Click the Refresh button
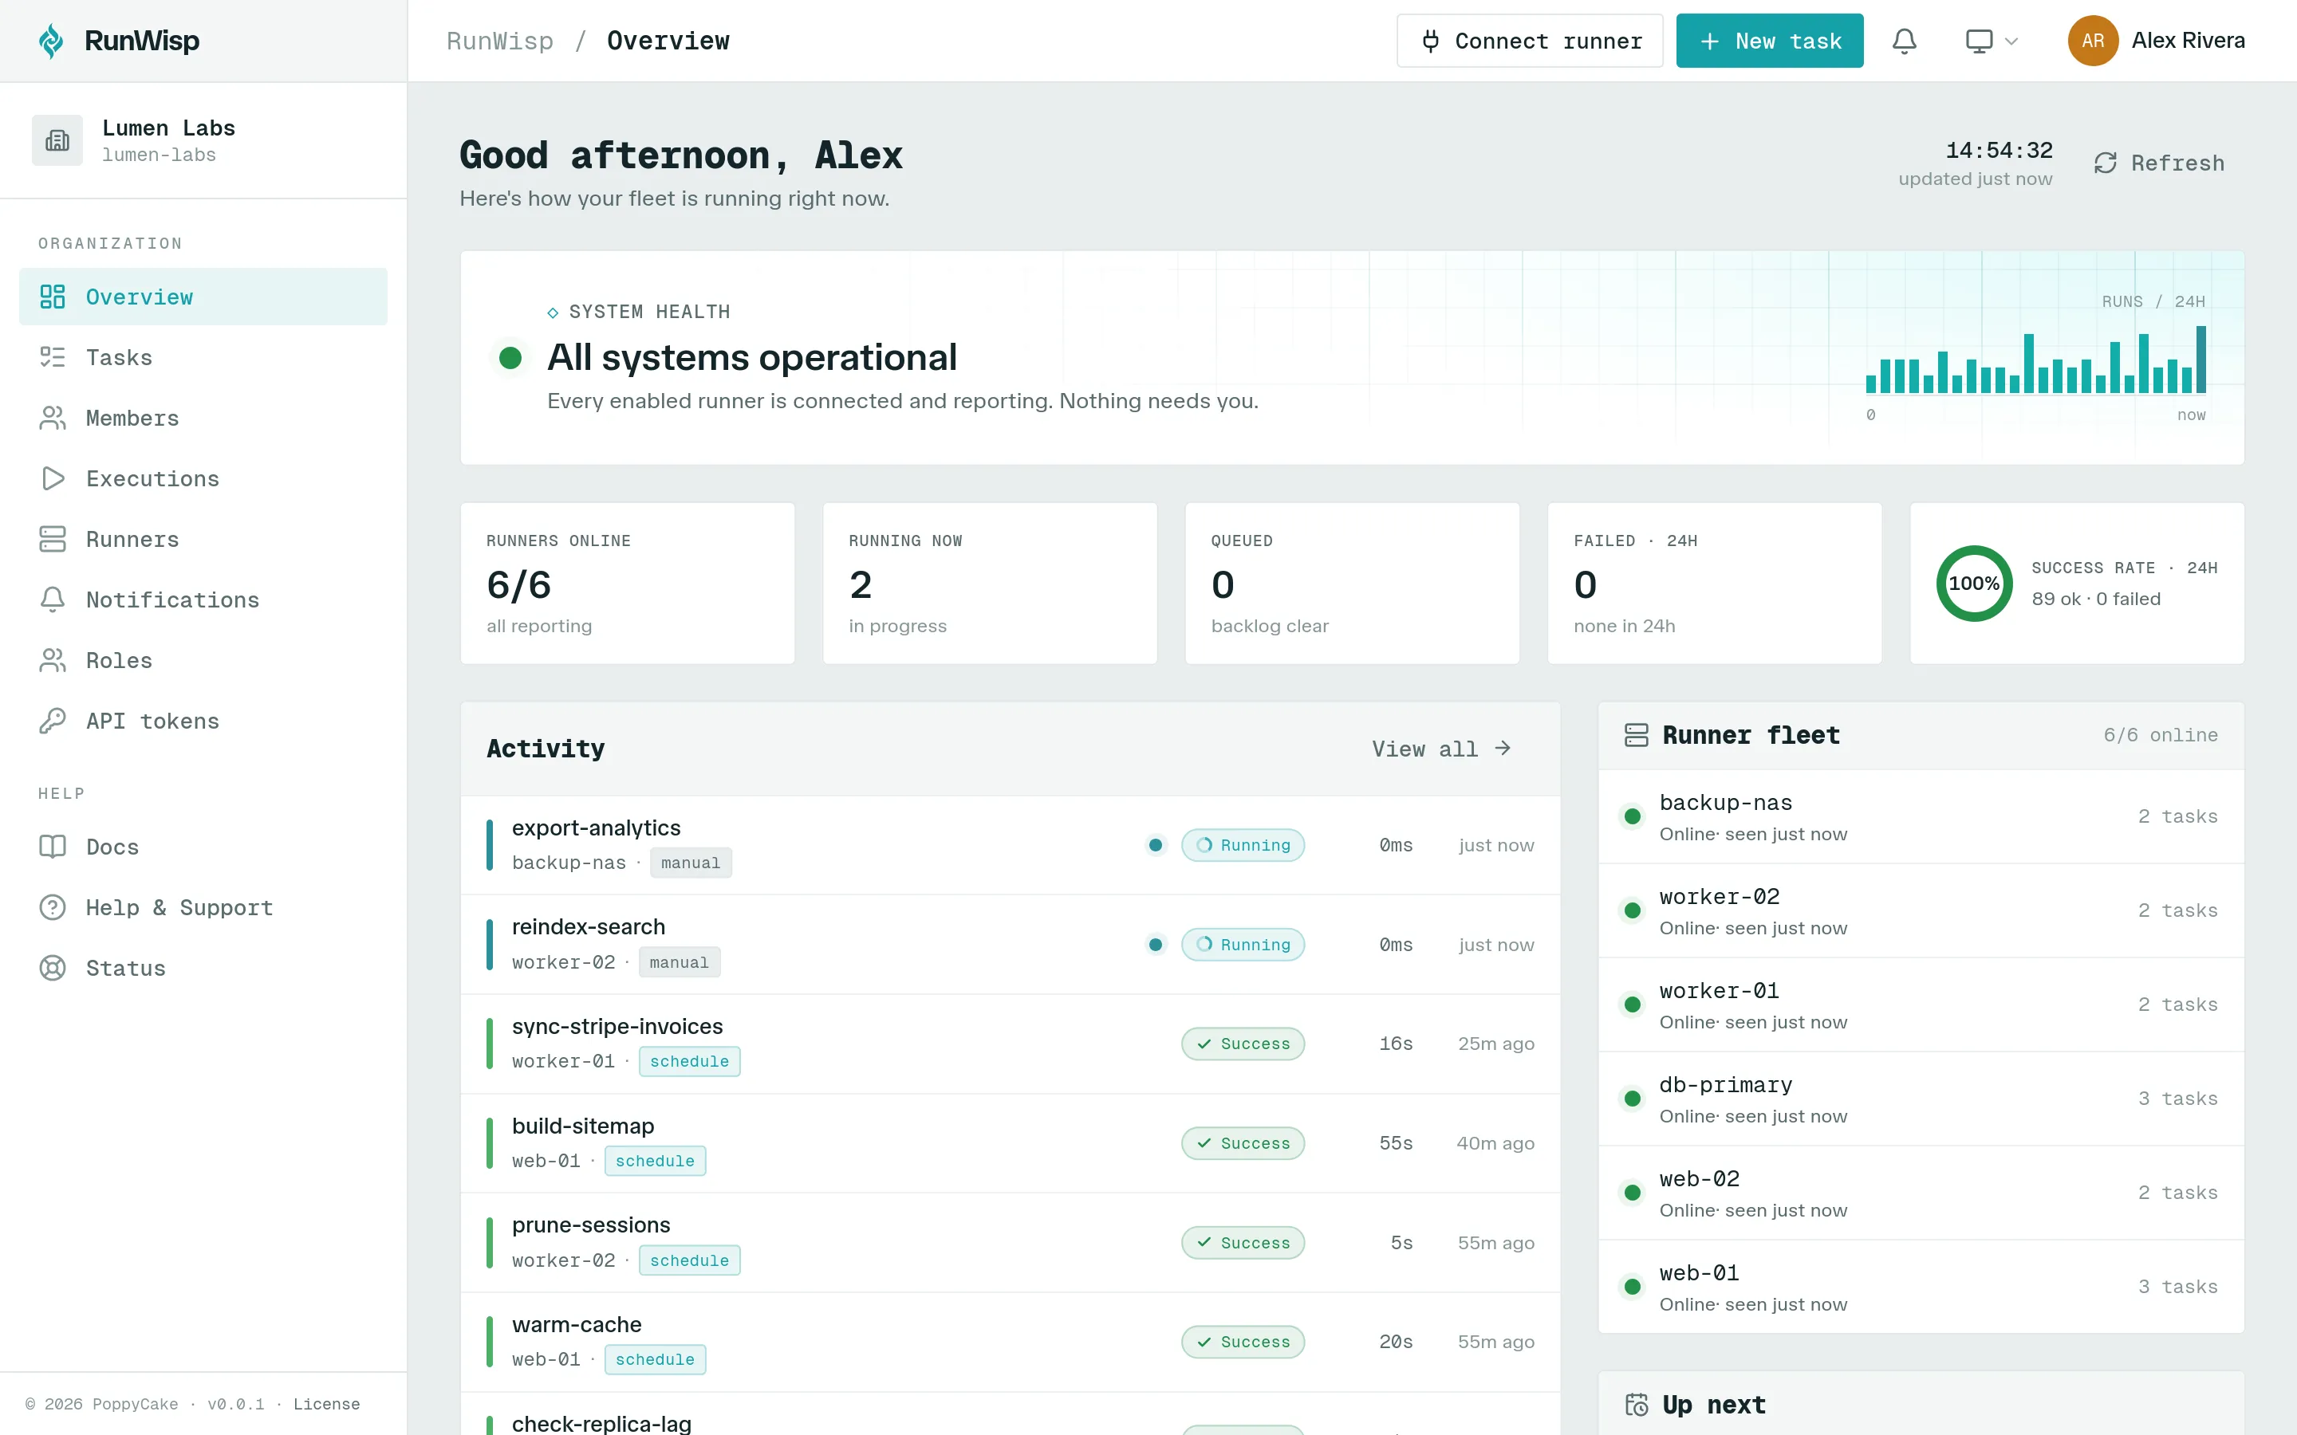Viewport: 2297px width, 1435px height. [2158, 163]
